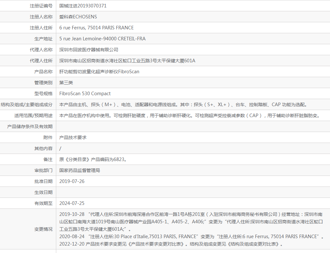The image size is (330, 253).
Task: Click the label 其他内容
Action: point(43,148)
